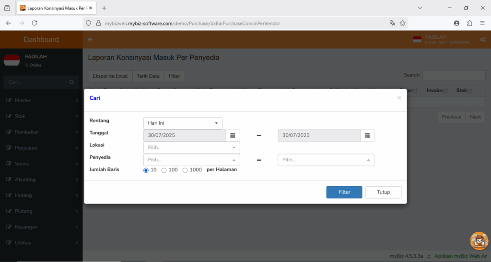Image resolution: width=491 pixels, height=262 pixels.
Task: Open the Lokasi Pilih dropdown
Action: 192,148
